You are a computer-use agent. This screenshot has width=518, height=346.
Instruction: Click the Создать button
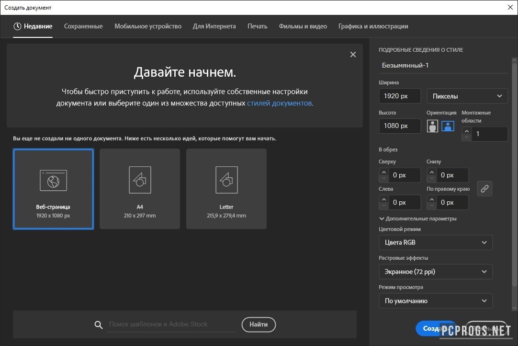tap(436, 328)
